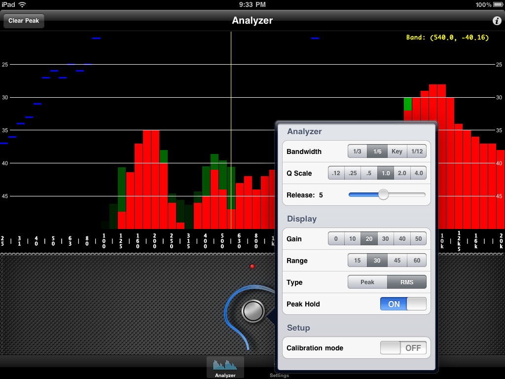Enable Calibration mode switch
Screen dimensions: 505x379
coord(403,348)
